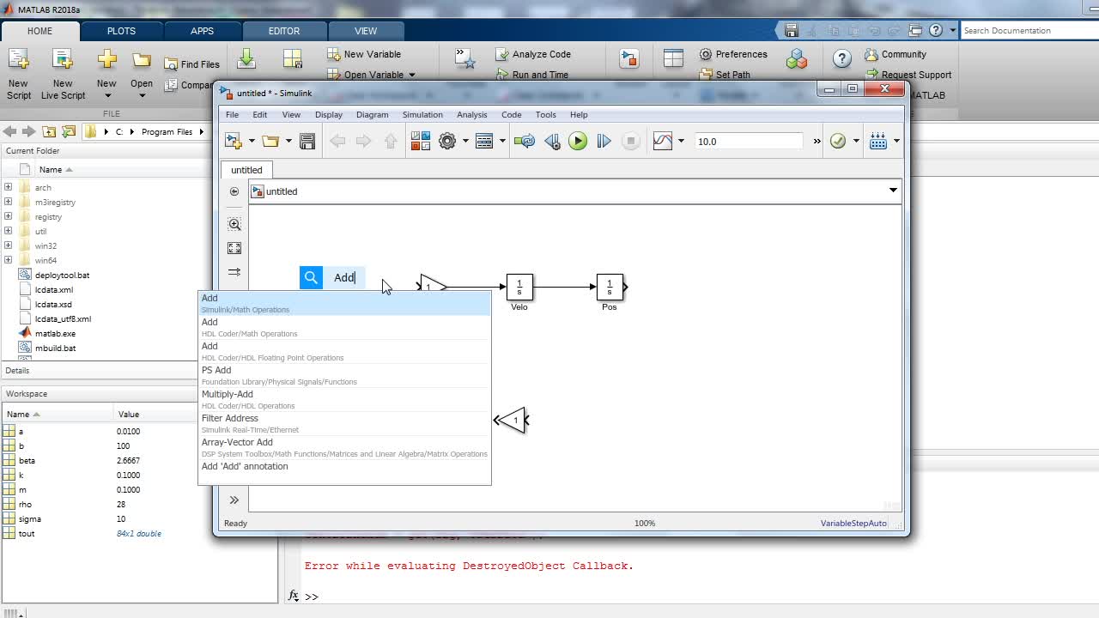Save the Simulink model with the disk icon
This screenshot has width=1099, height=618.
[x=307, y=141]
